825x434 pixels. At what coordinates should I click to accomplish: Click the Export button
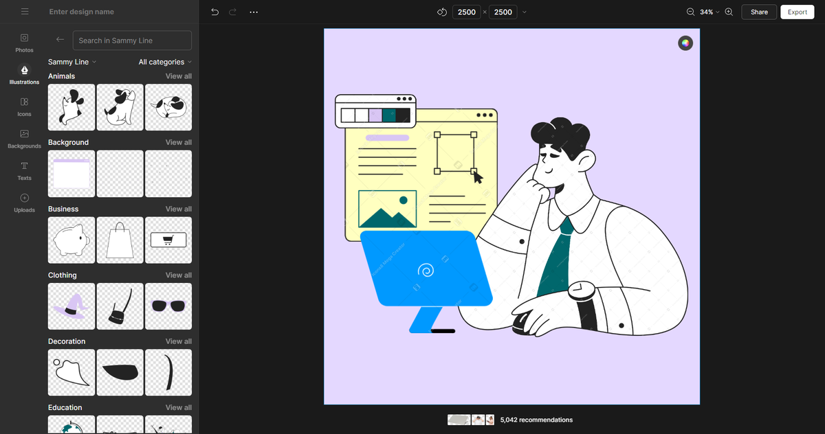[797, 12]
